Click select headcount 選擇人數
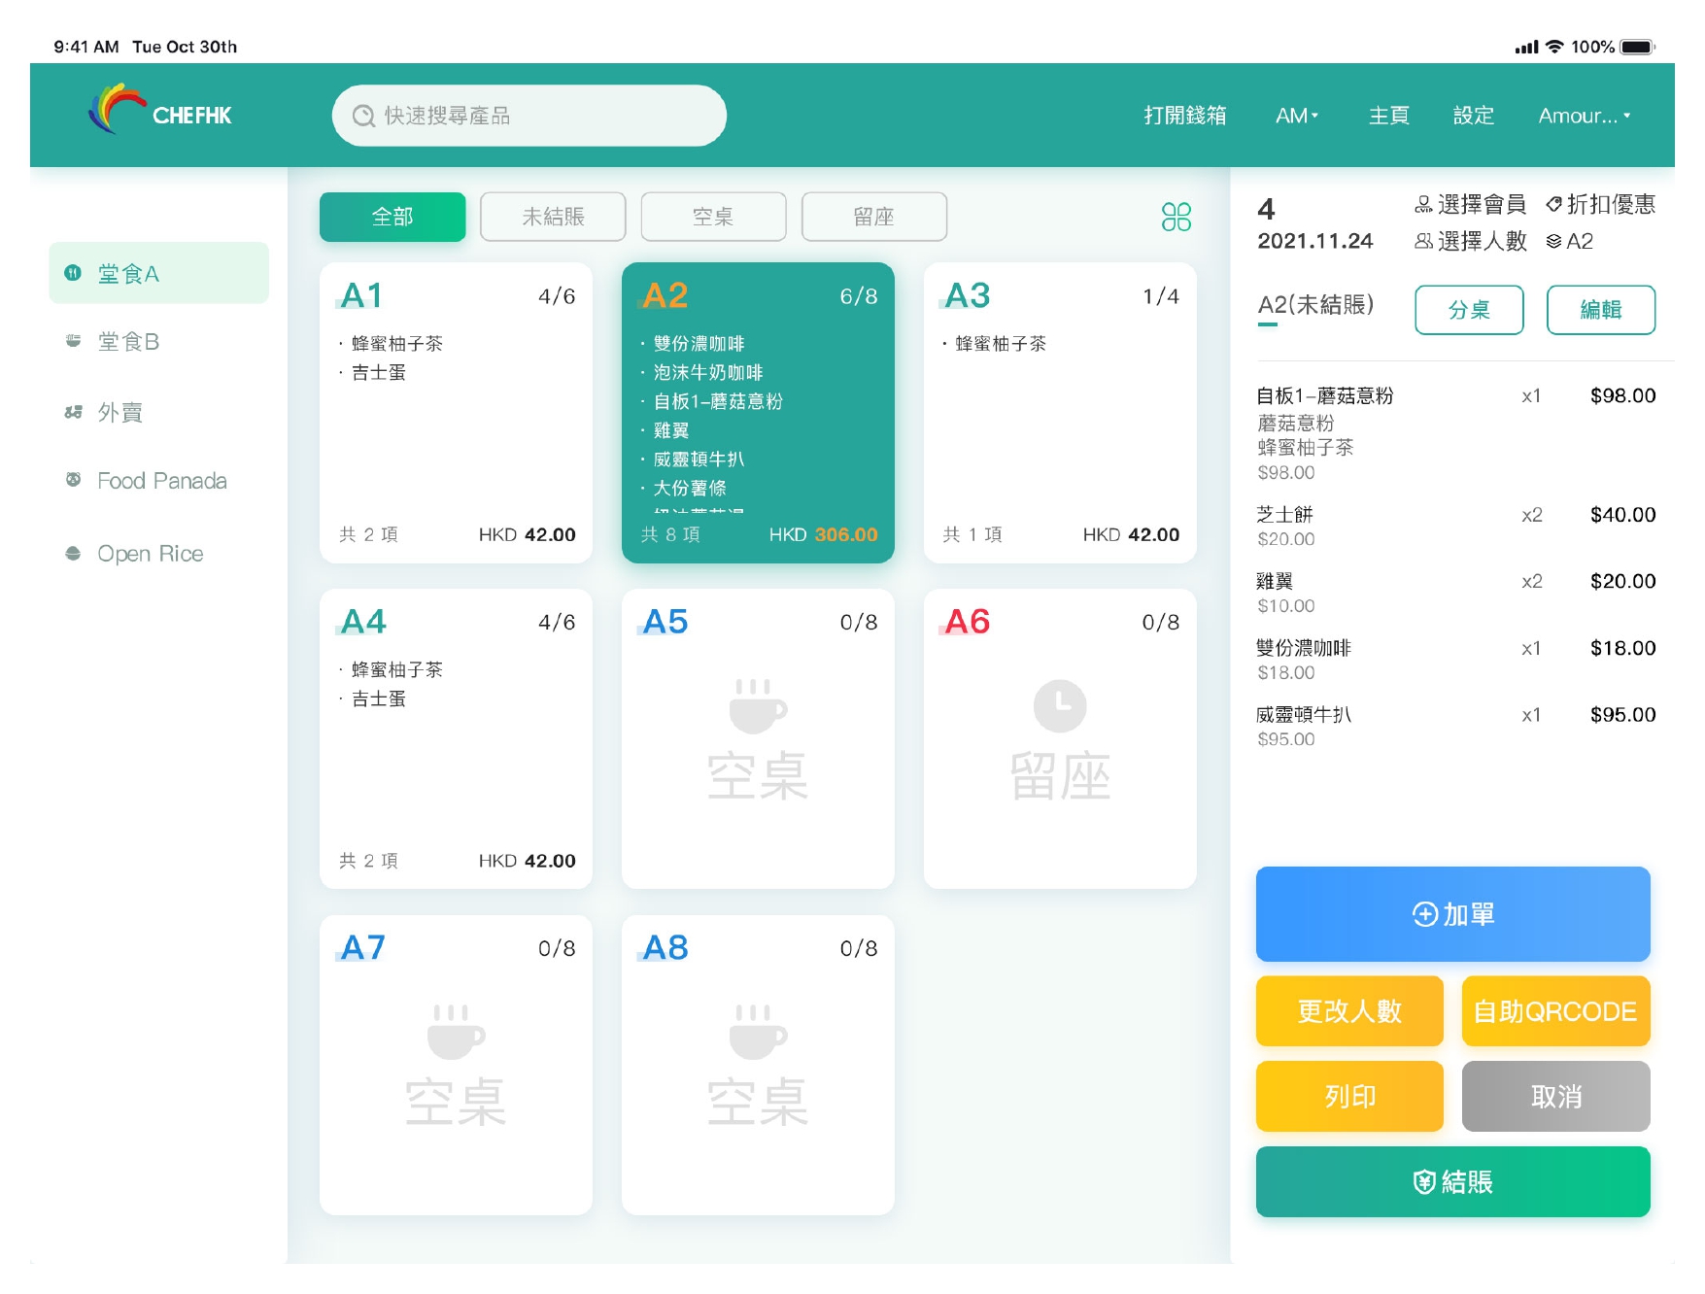 [x=1470, y=241]
